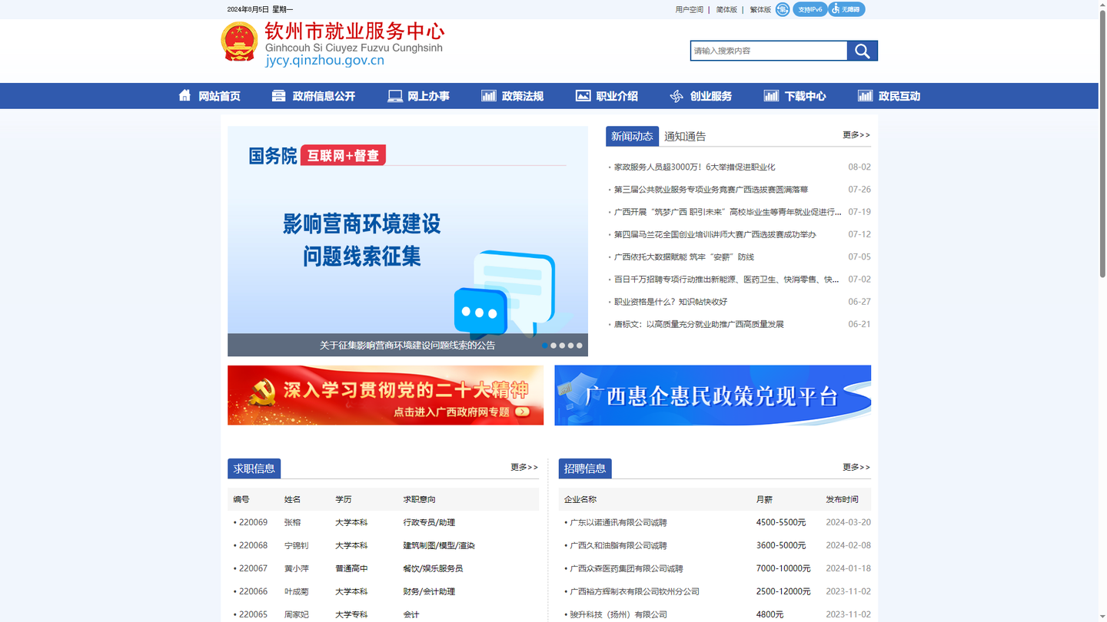
Task: Click 更多>> in 招聘信息 section
Action: [x=856, y=467]
